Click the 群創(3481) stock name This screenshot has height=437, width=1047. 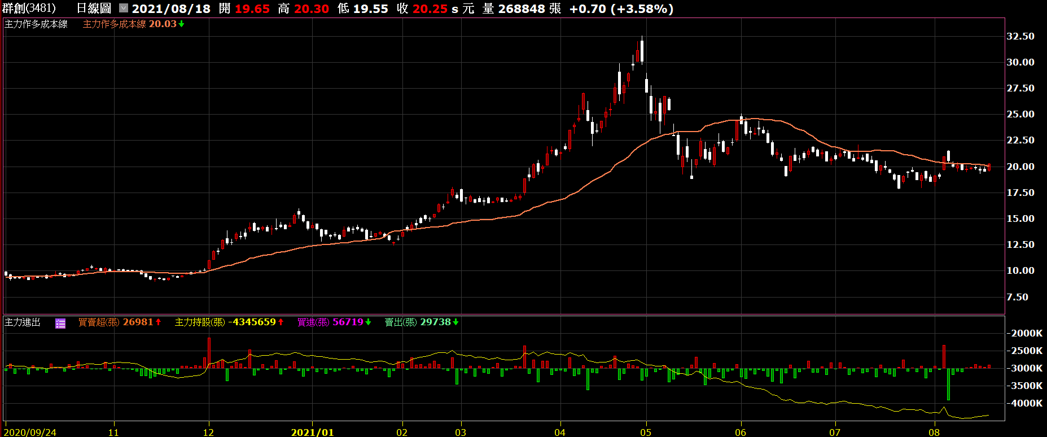pyautogui.click(x=29, y=8)
